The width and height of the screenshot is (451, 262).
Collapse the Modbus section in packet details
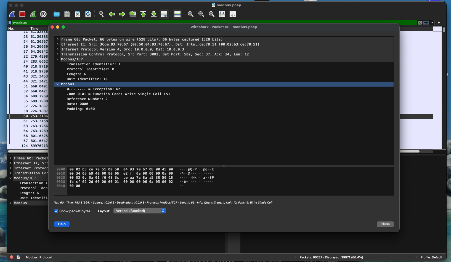click(x=58, y=84)
